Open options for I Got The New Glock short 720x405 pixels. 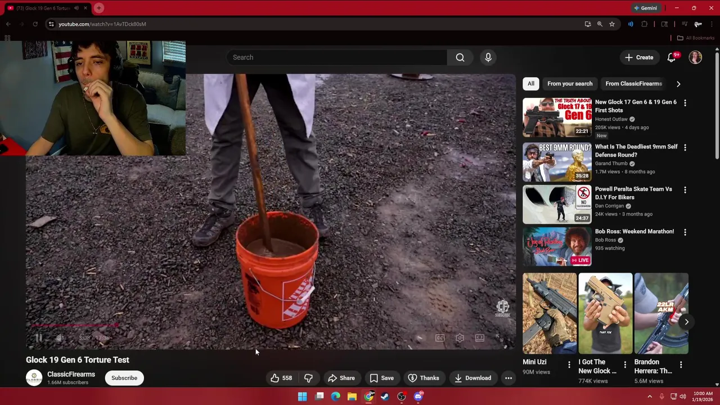[x=624, y=365]
